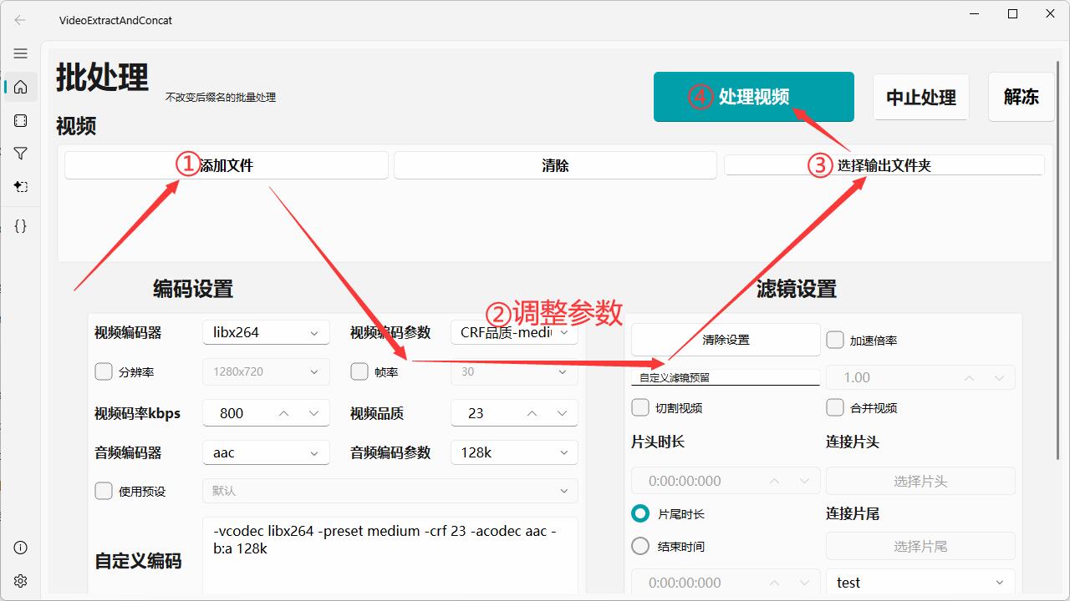Tick the 切割视频 checkbox

(640, 407)
